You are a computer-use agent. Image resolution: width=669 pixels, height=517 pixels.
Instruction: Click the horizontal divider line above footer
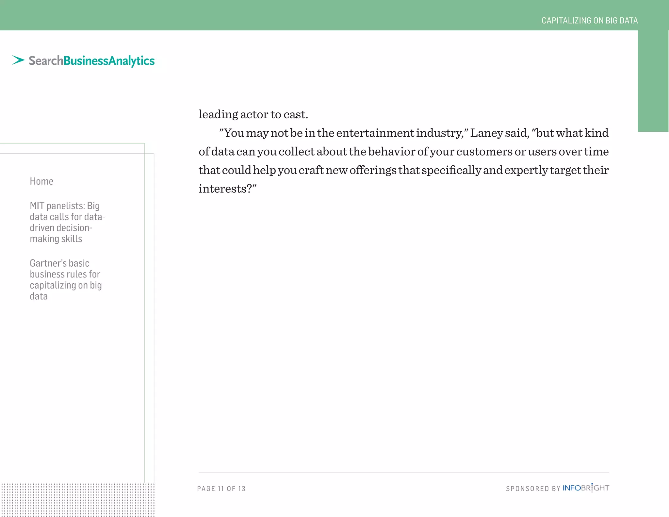pyautogui.click(x=403, y=473)
